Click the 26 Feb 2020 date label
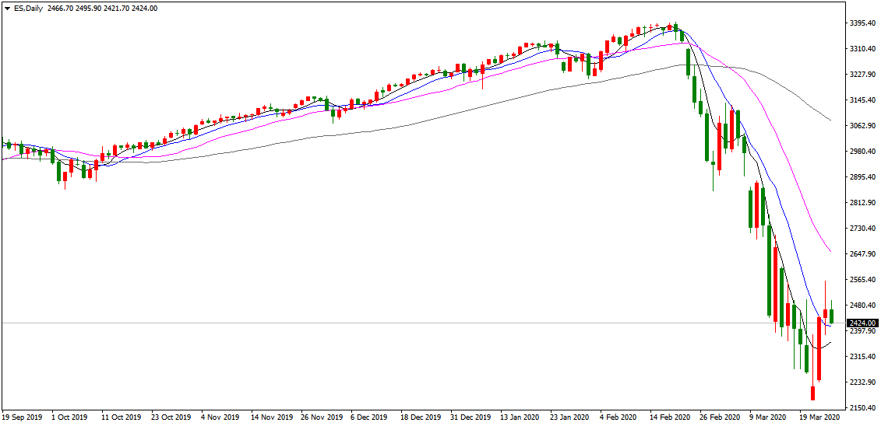 (718, 417)
